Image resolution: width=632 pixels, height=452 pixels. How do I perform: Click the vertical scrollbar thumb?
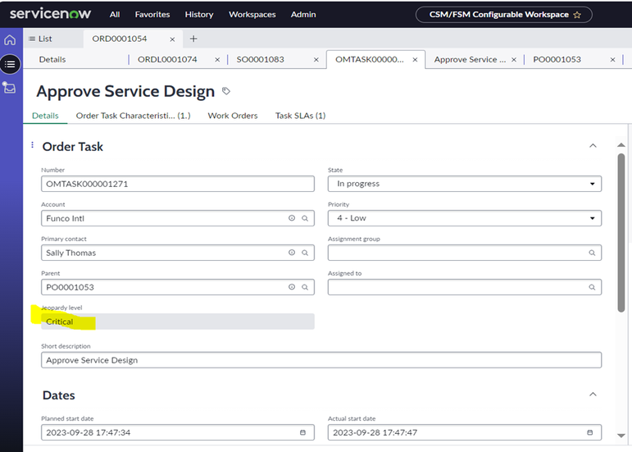point(621,233)
